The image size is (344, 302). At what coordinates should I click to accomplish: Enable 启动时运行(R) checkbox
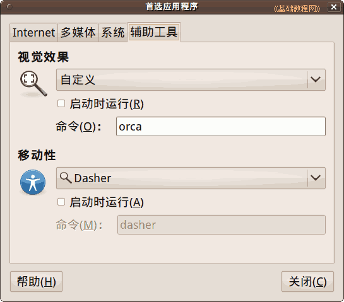61,103
